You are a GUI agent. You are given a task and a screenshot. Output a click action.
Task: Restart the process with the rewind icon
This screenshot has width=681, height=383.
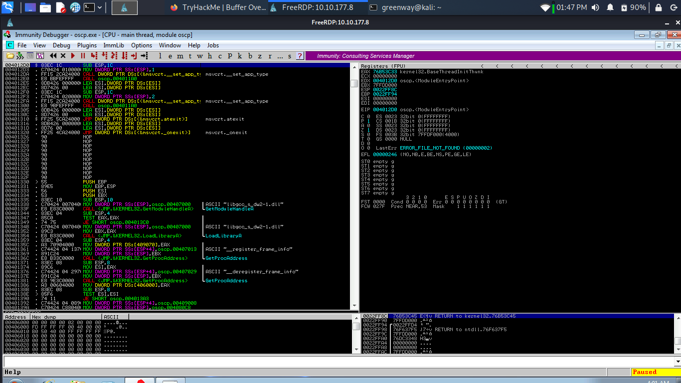[53, 56]
